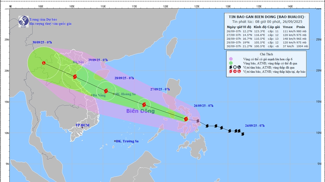Click the NCHMF logo in the top-left corner
Image resolution: width=325 pixels, height=182 pixels.
[x=23, y=21]
